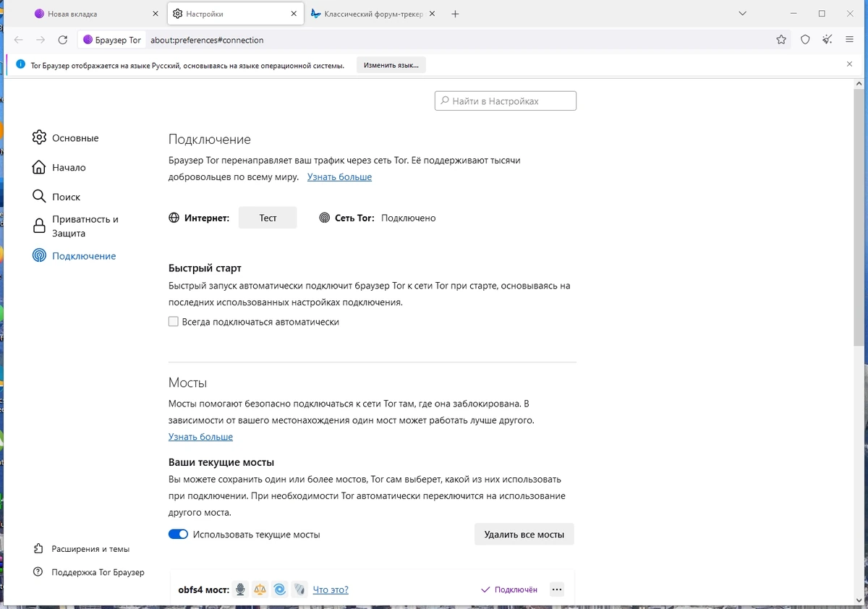Click the Тест internet button
868x609 pixels.
268,218
